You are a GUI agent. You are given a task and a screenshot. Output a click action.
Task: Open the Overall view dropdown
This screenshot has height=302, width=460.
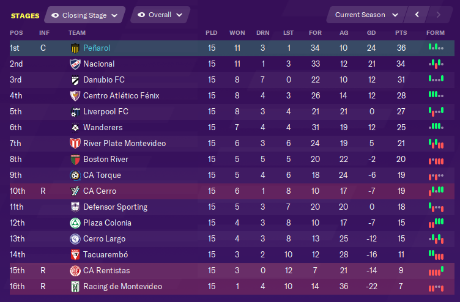(x=160, y=15)
